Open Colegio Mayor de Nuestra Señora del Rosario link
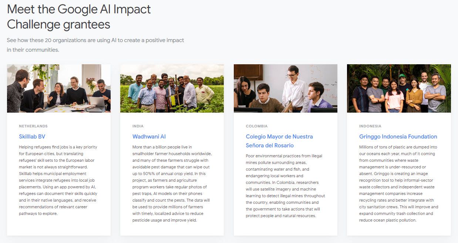The width and height of the screenshot is (458, 243). 279,141
